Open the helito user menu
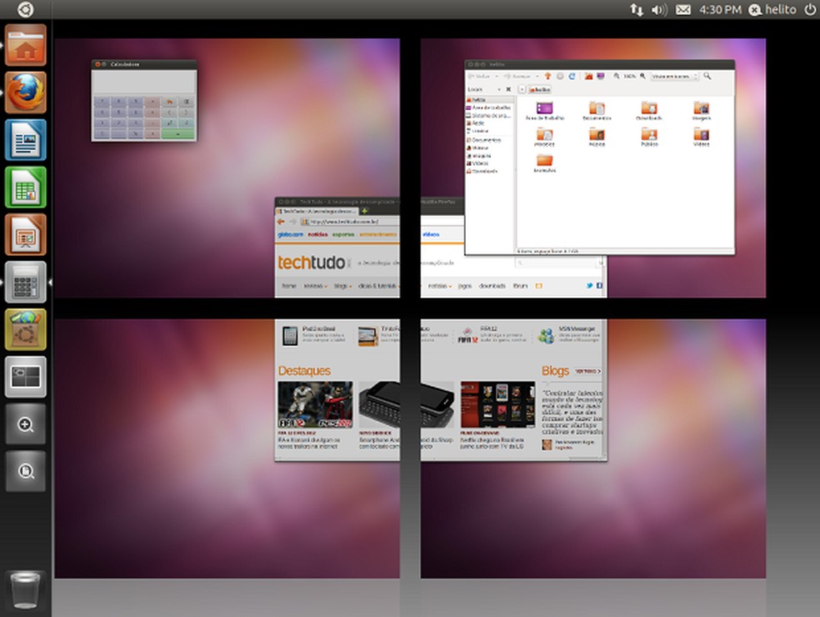The width and height of the screenshot is (820, 617). tap(772, 10)
